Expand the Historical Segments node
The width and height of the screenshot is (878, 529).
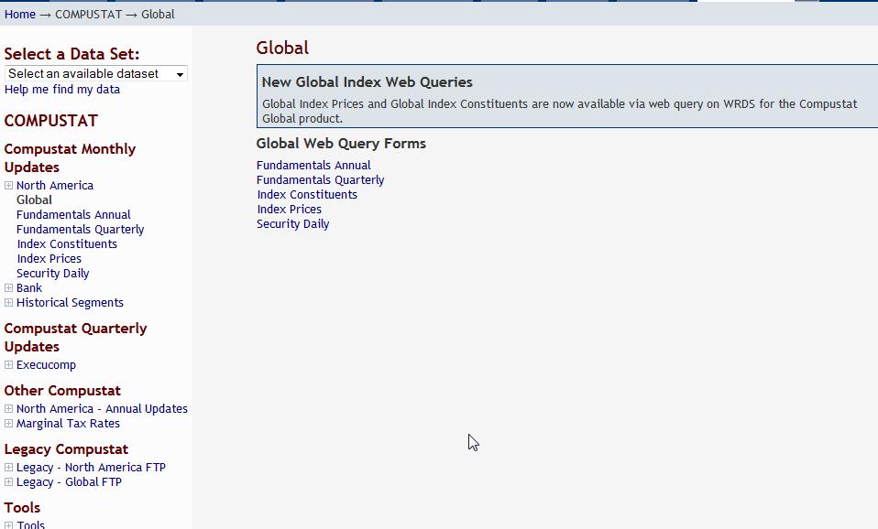8,302
